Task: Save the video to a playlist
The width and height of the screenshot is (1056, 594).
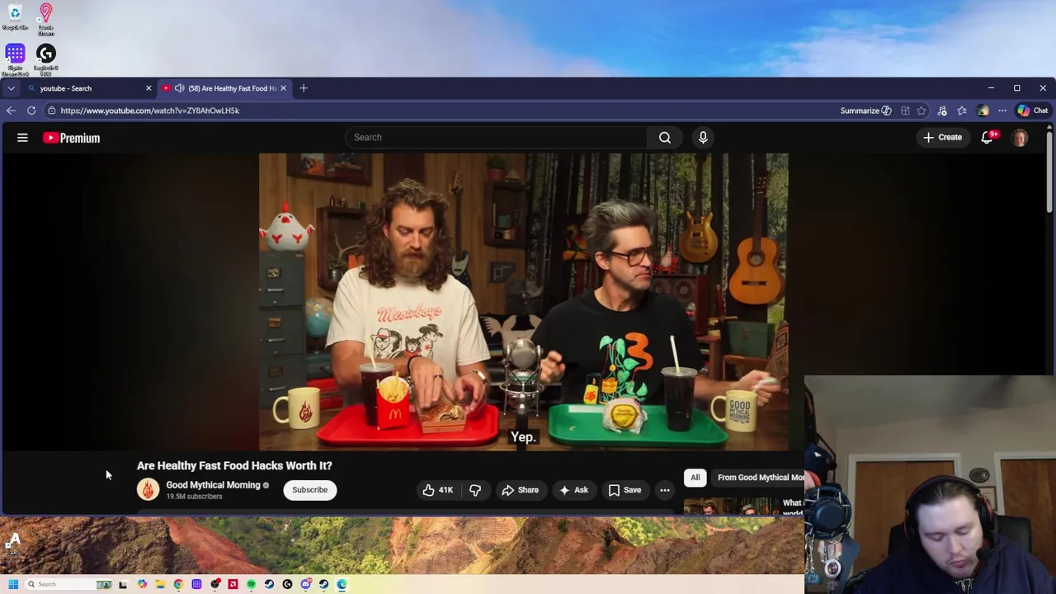Action: click(x=625, y=490)
